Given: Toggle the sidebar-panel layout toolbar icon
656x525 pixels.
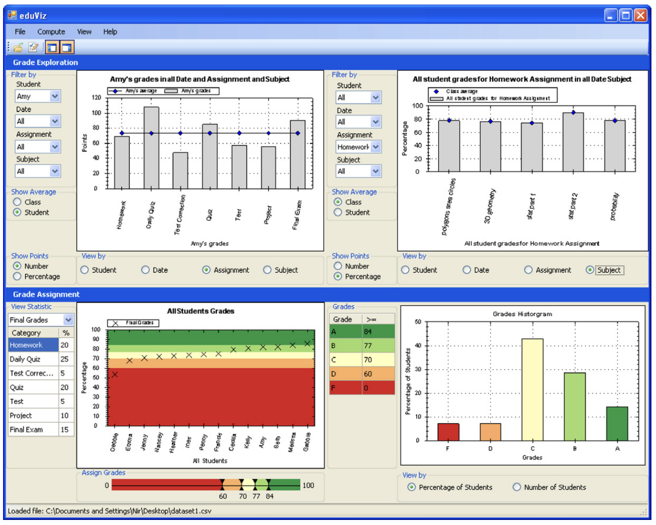Looking at the screenshot, I should (52, 47).
